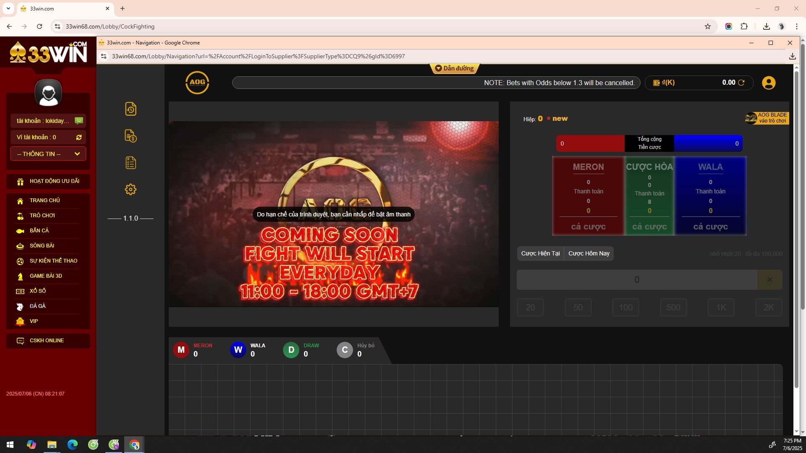This screenshot has width=806, height=453.
Task: Open the Chrome extensions puzzle icon
Action: 744,26
